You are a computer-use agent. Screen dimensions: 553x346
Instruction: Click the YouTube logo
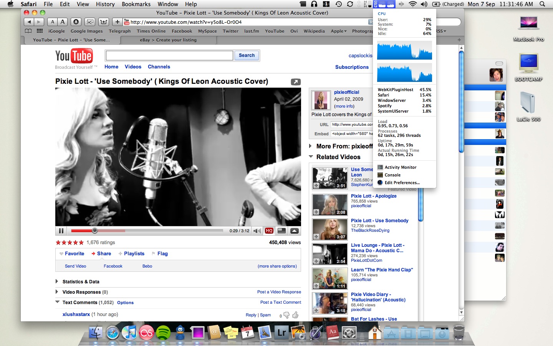click(x=74, y=56)
